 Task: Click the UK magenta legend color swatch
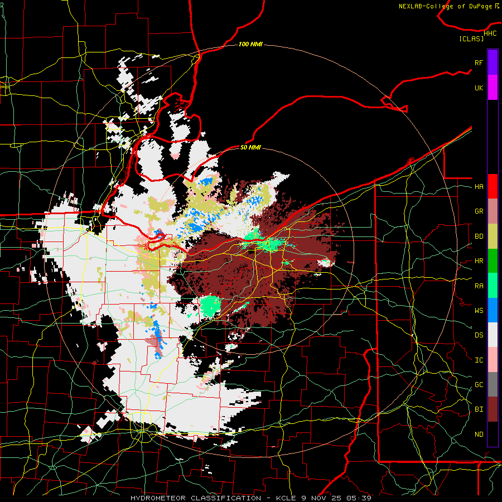coord(493,88)
